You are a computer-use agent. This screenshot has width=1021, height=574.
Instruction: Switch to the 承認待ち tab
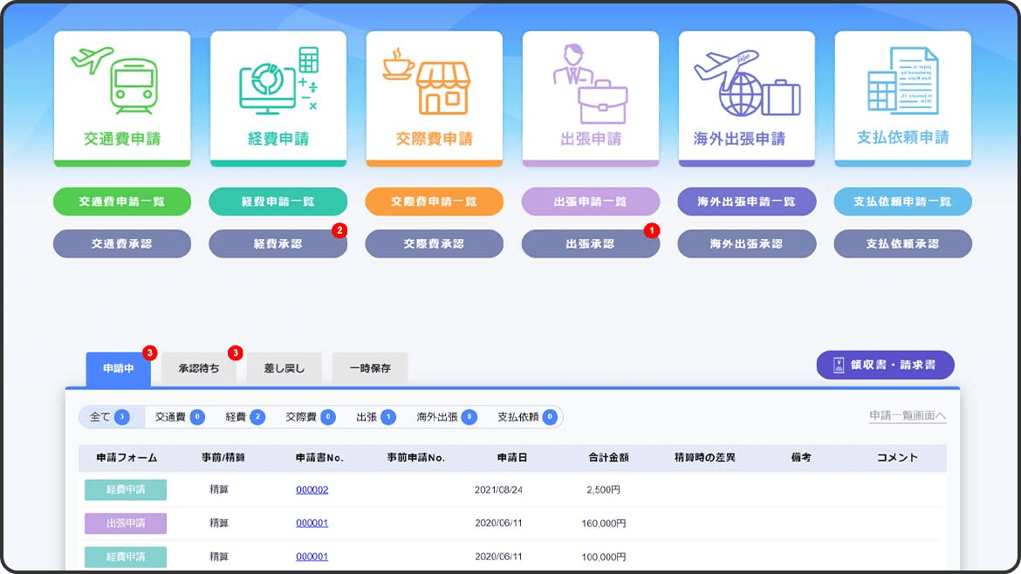[x=198, y=369]
